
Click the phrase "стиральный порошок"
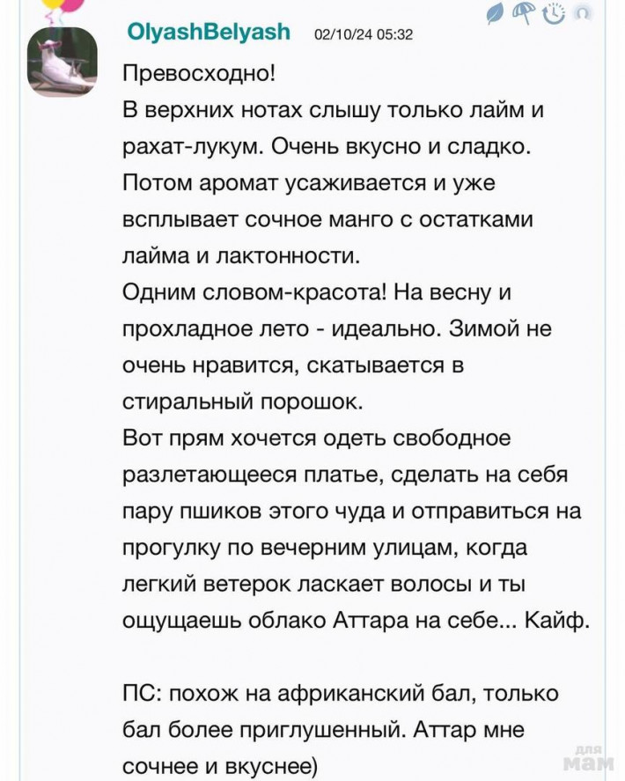tap(241, 401)
